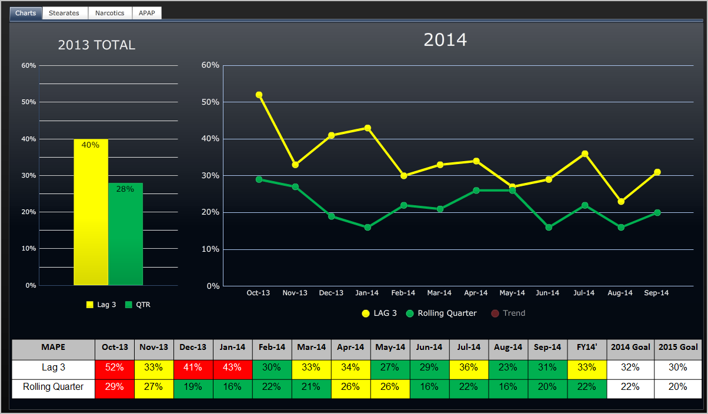Select the Jul-14 peak on the LAG 3 line
Image resolution: width=708 pixels, height=414 pixels.
click(584, 153)
